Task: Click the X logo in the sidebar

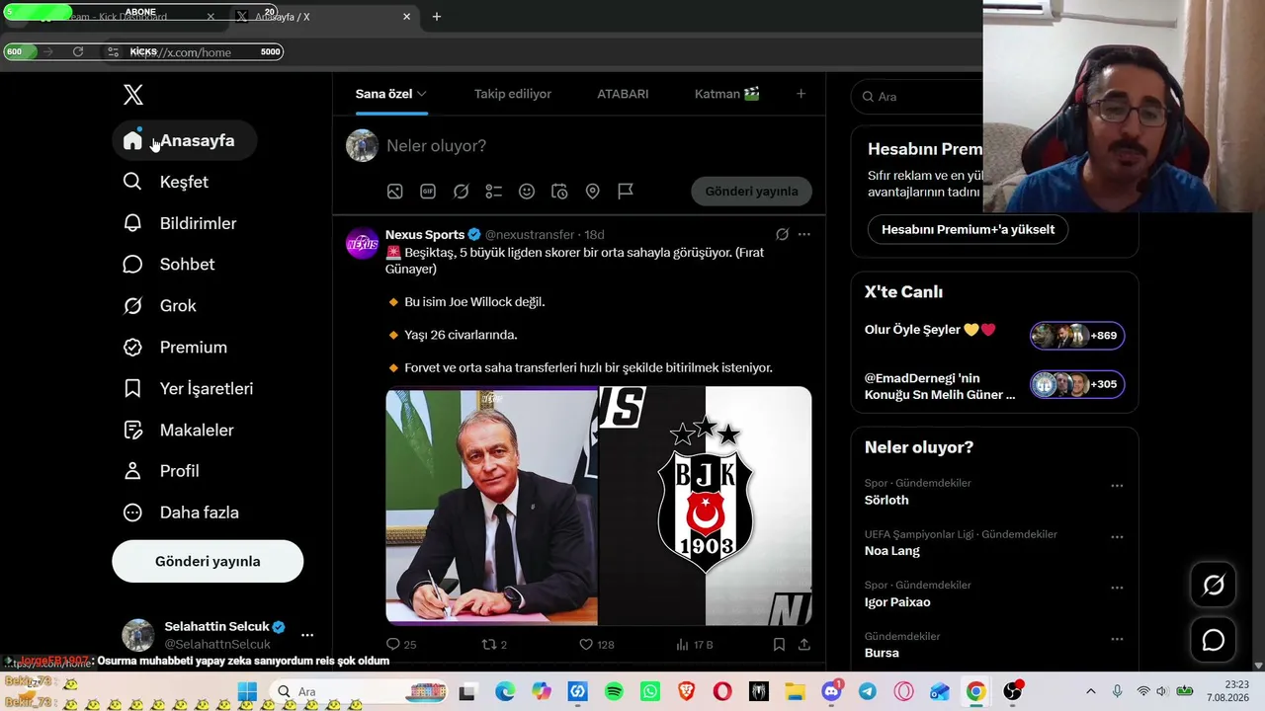Action: pyautogui.click(x=133, y=95)
